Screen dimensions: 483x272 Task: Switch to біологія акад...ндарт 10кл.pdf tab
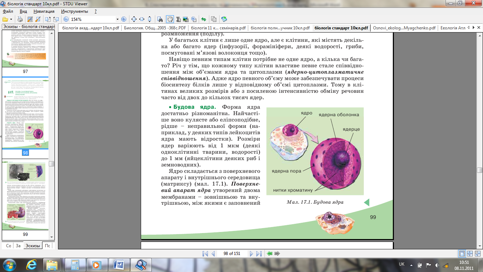[x=91, y=28]
